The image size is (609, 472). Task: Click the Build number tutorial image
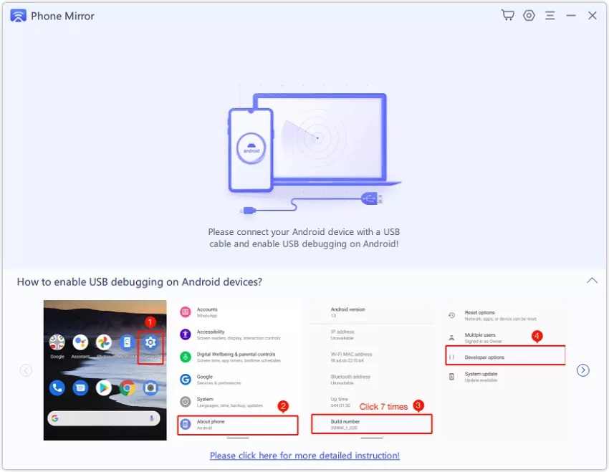tap(372, 370)
